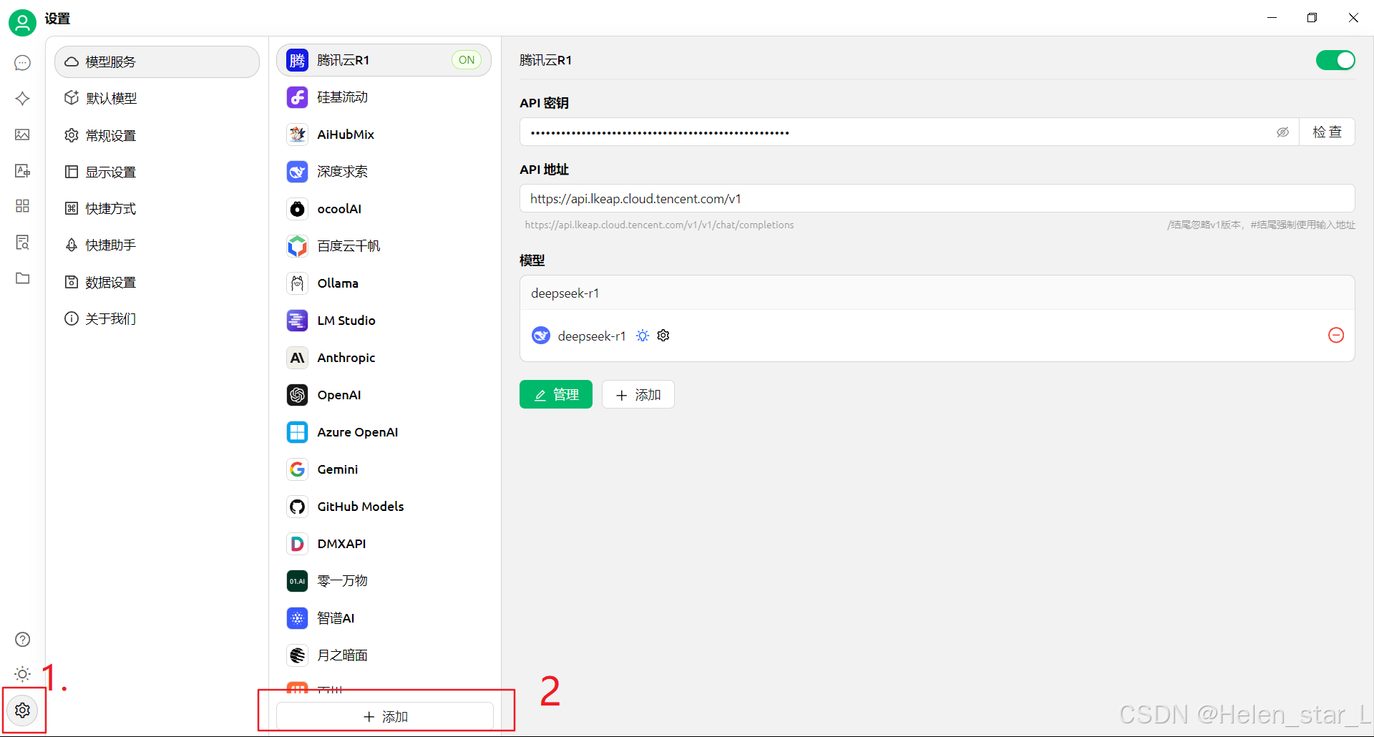Open 默认模型 settings section
The height and width of the screenshot is (737, 1374).
coord(157,98)
